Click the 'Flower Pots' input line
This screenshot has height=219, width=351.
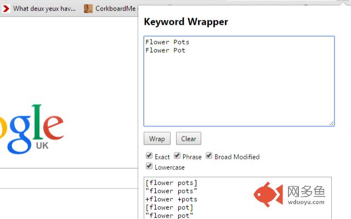pyautogui.click(x=167, y=42)
